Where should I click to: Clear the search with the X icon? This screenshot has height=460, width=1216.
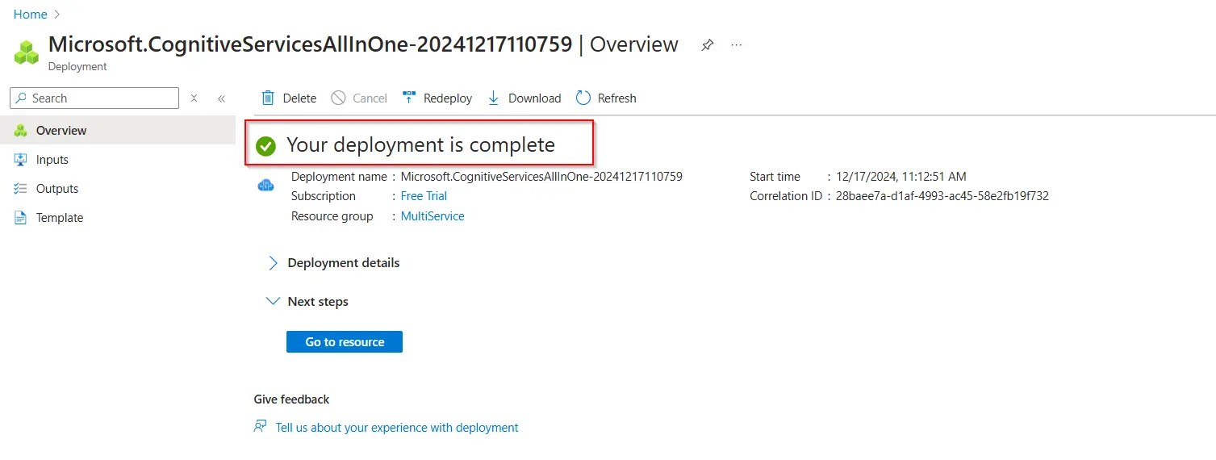194,98
